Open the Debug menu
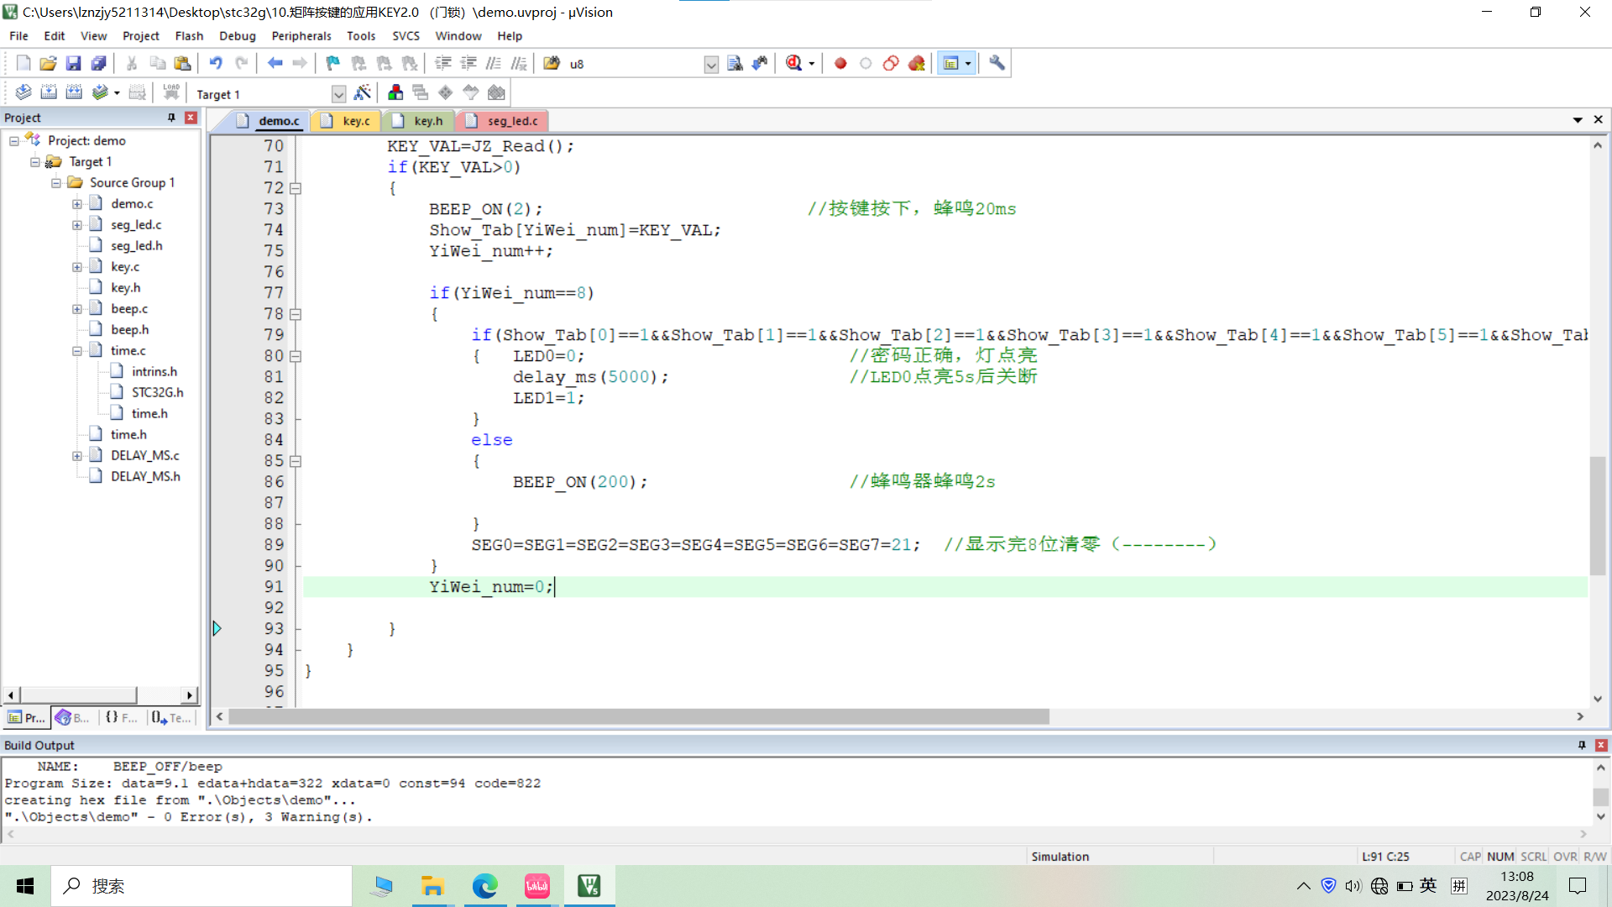The height and width of the screenshot is (907, 1612). coord(237,36)
